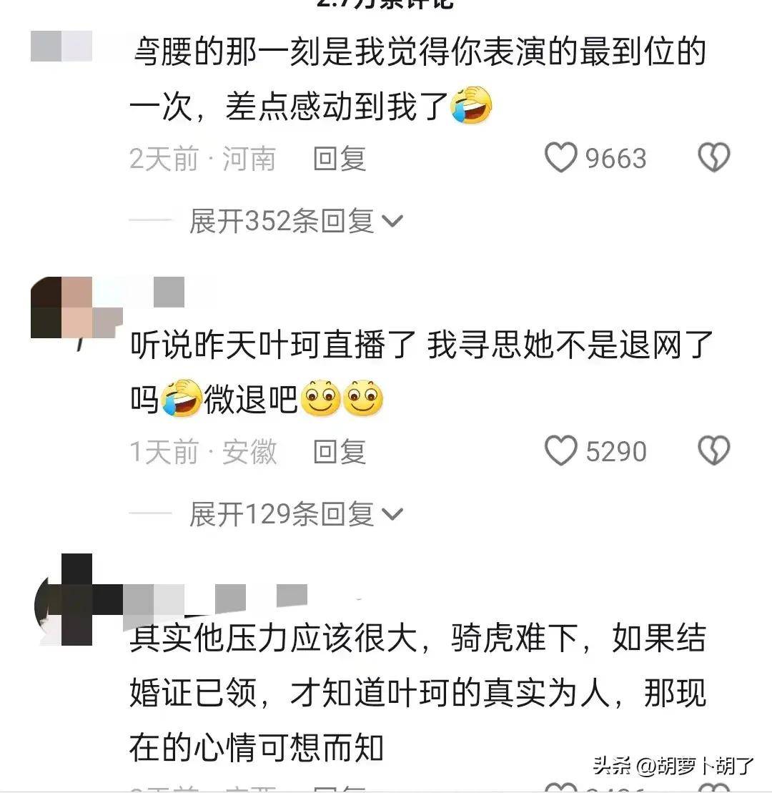
Task: Reply to the 安徽 comment
Action: [x=340, y=451]
